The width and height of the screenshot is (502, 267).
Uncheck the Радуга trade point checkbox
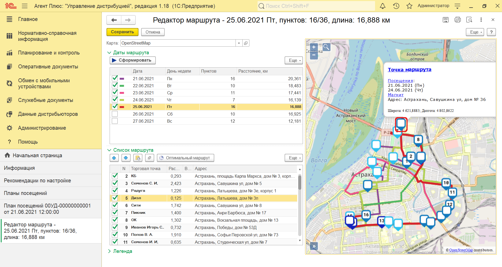115,191
